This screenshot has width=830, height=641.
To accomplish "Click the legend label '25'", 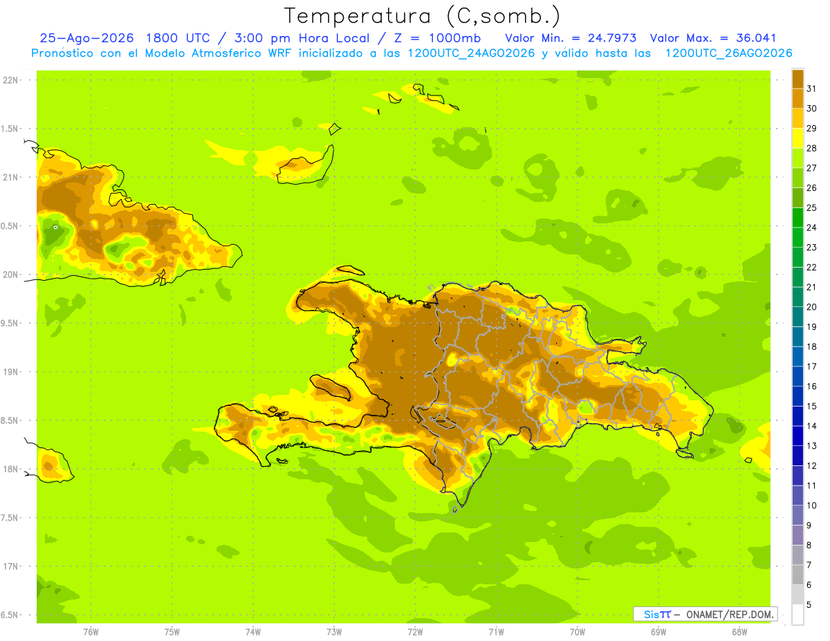I will tap(811, 207).
